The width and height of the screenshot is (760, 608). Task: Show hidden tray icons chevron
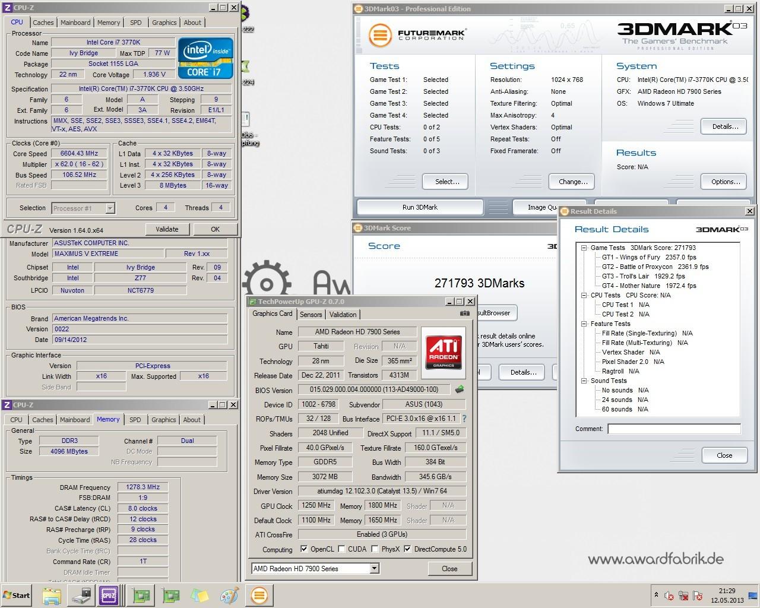click(656, 594)
